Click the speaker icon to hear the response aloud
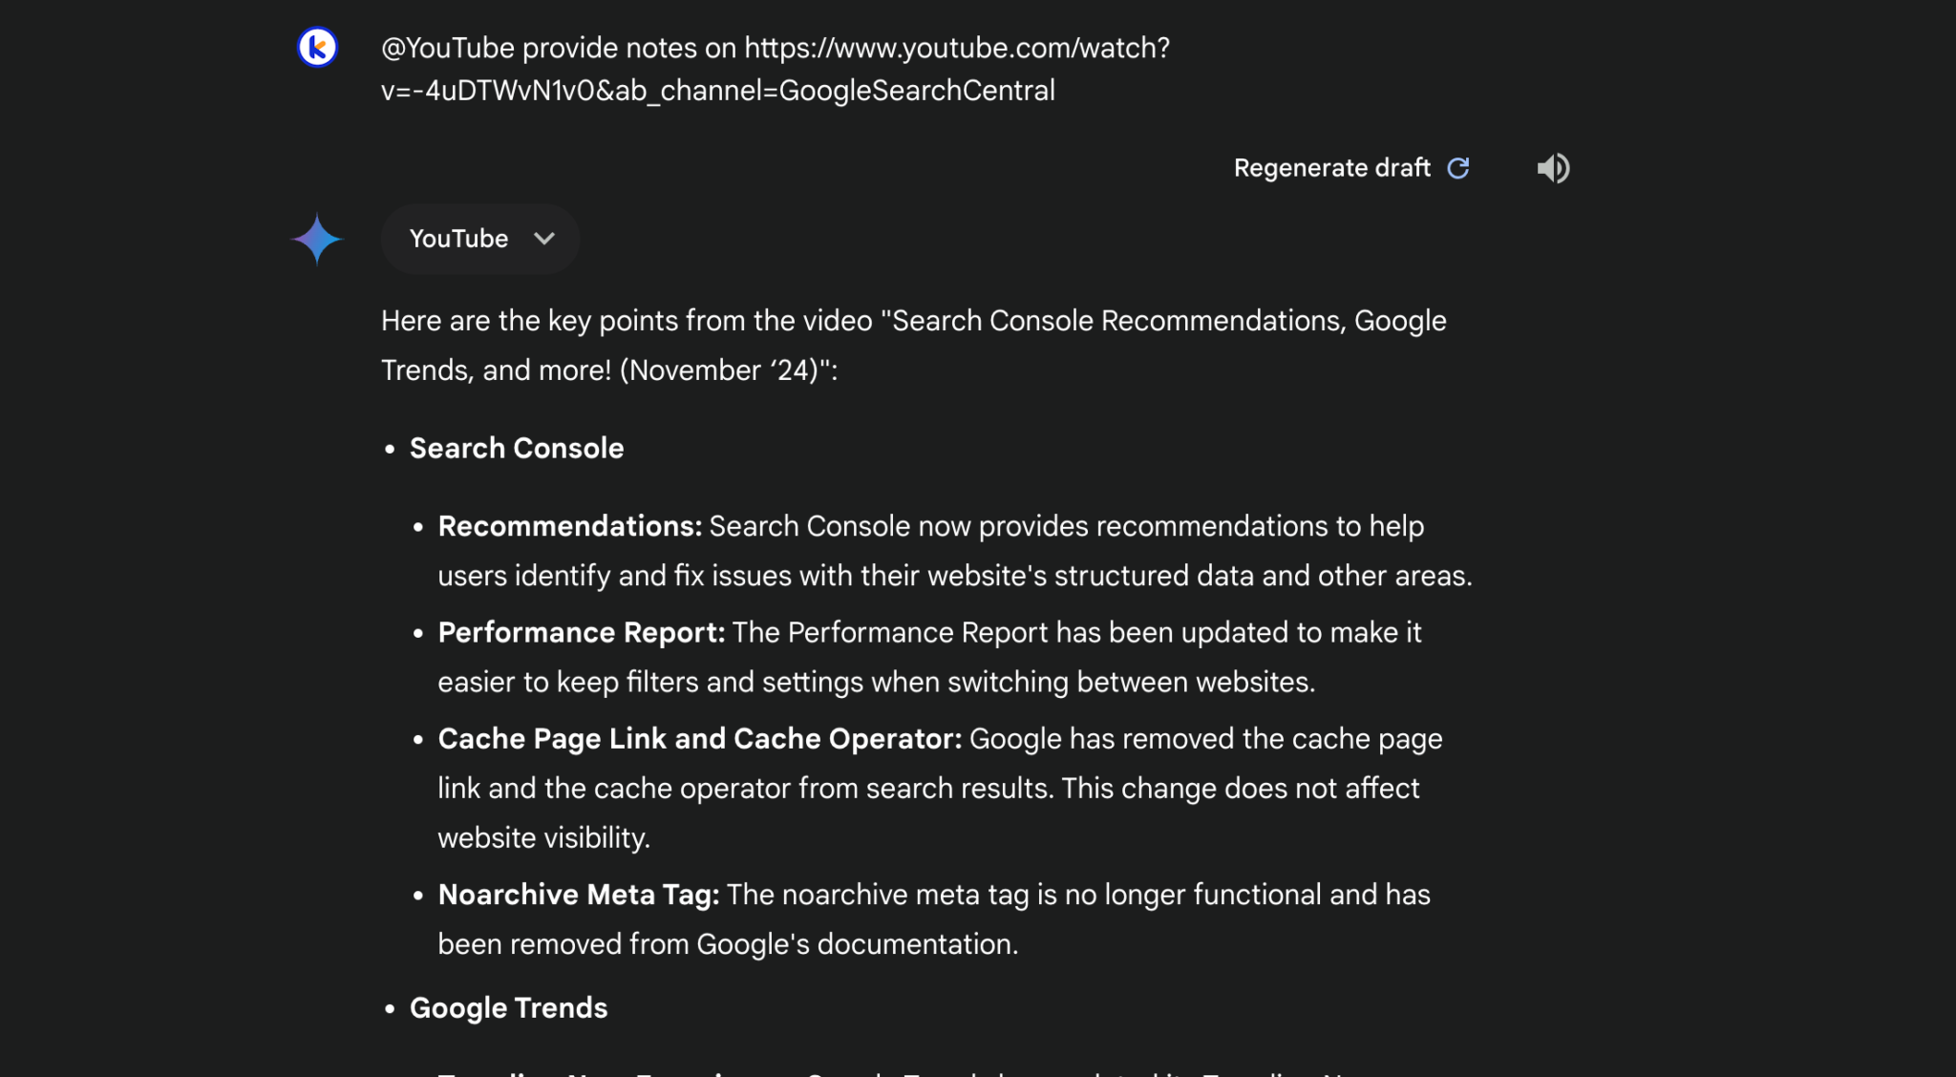 click(x=1553, y=168)
